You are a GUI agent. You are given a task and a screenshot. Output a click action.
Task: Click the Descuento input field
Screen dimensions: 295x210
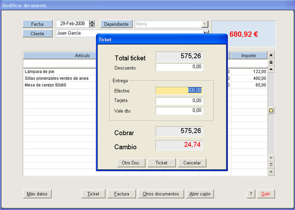179,67
